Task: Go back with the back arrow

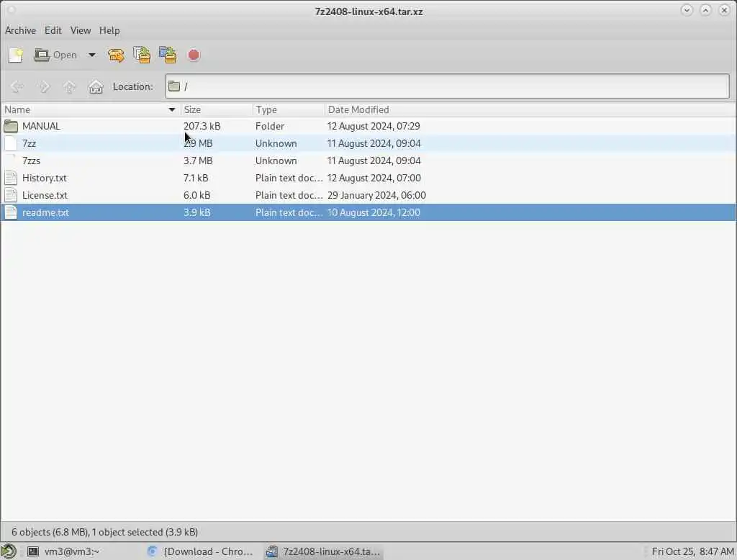Action: [x=17, y=86]
